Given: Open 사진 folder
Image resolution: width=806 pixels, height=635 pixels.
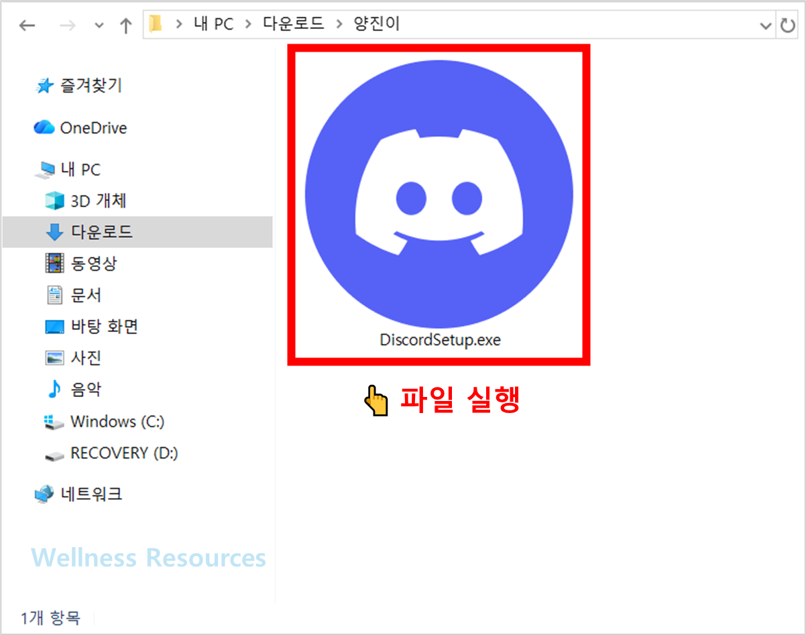Looking at the screenshot, I should 86,357.
